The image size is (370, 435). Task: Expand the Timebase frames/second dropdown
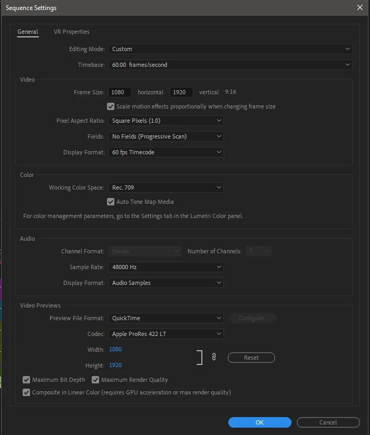(230, 65)
